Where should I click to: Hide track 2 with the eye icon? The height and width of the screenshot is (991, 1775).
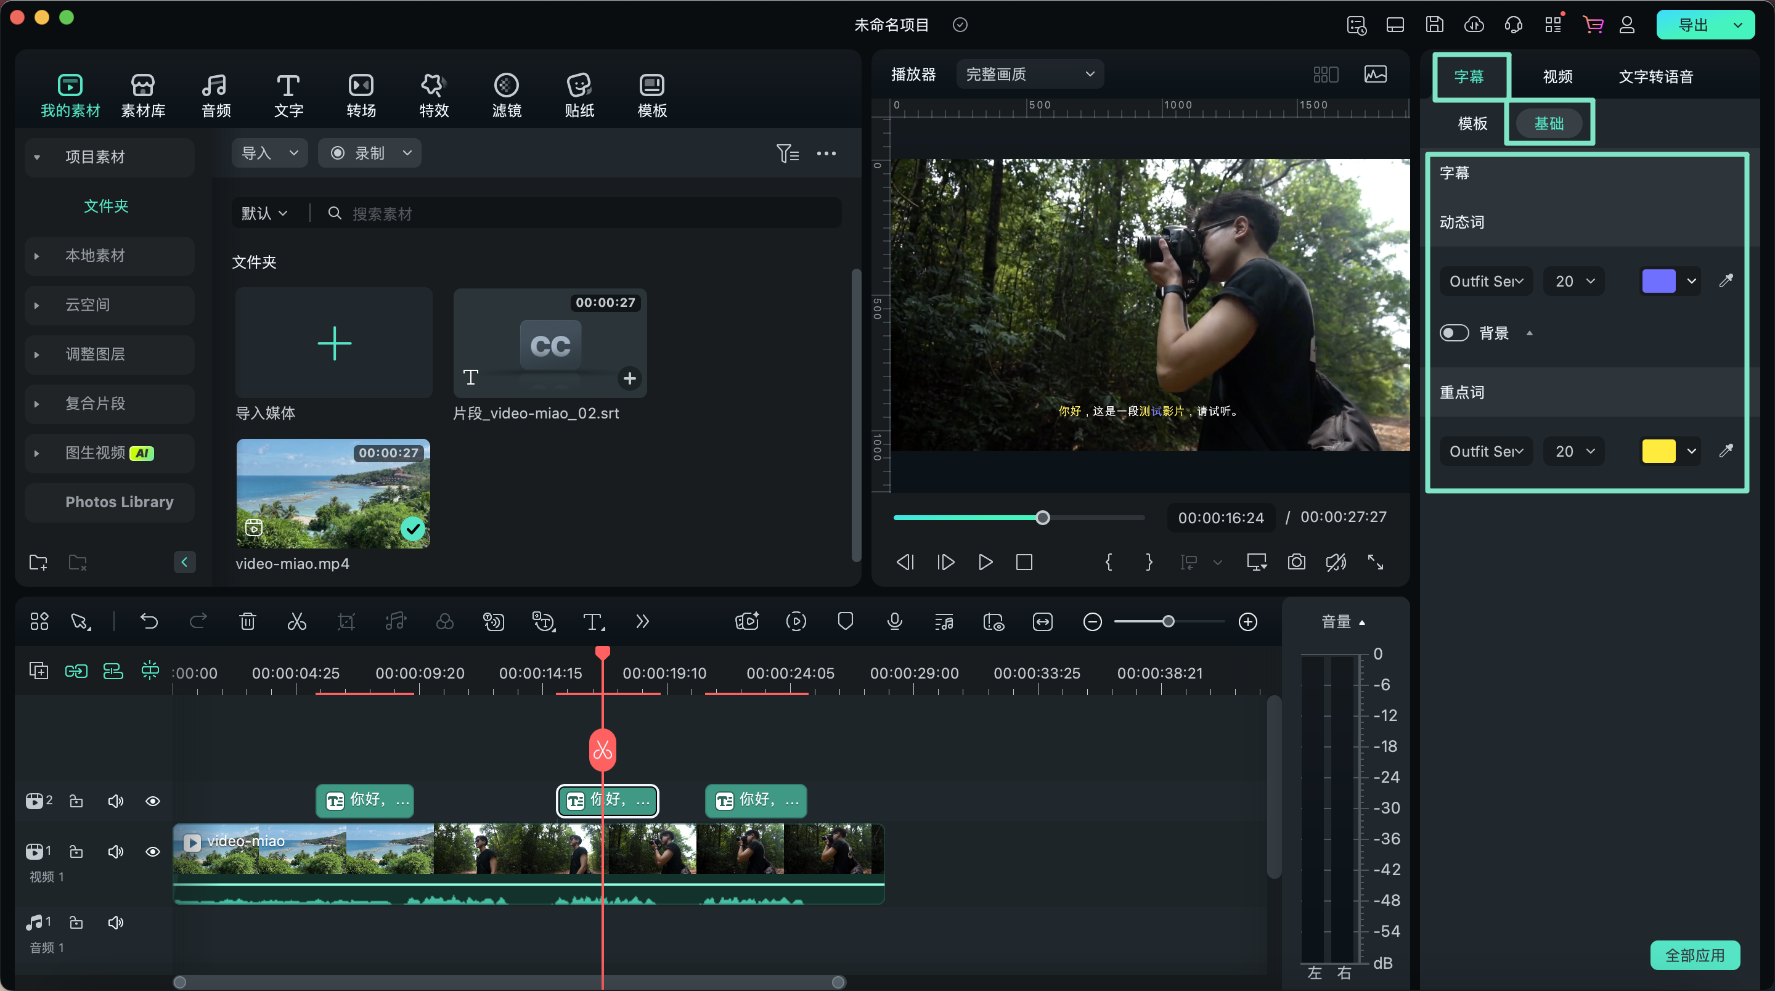coord(153,801)
